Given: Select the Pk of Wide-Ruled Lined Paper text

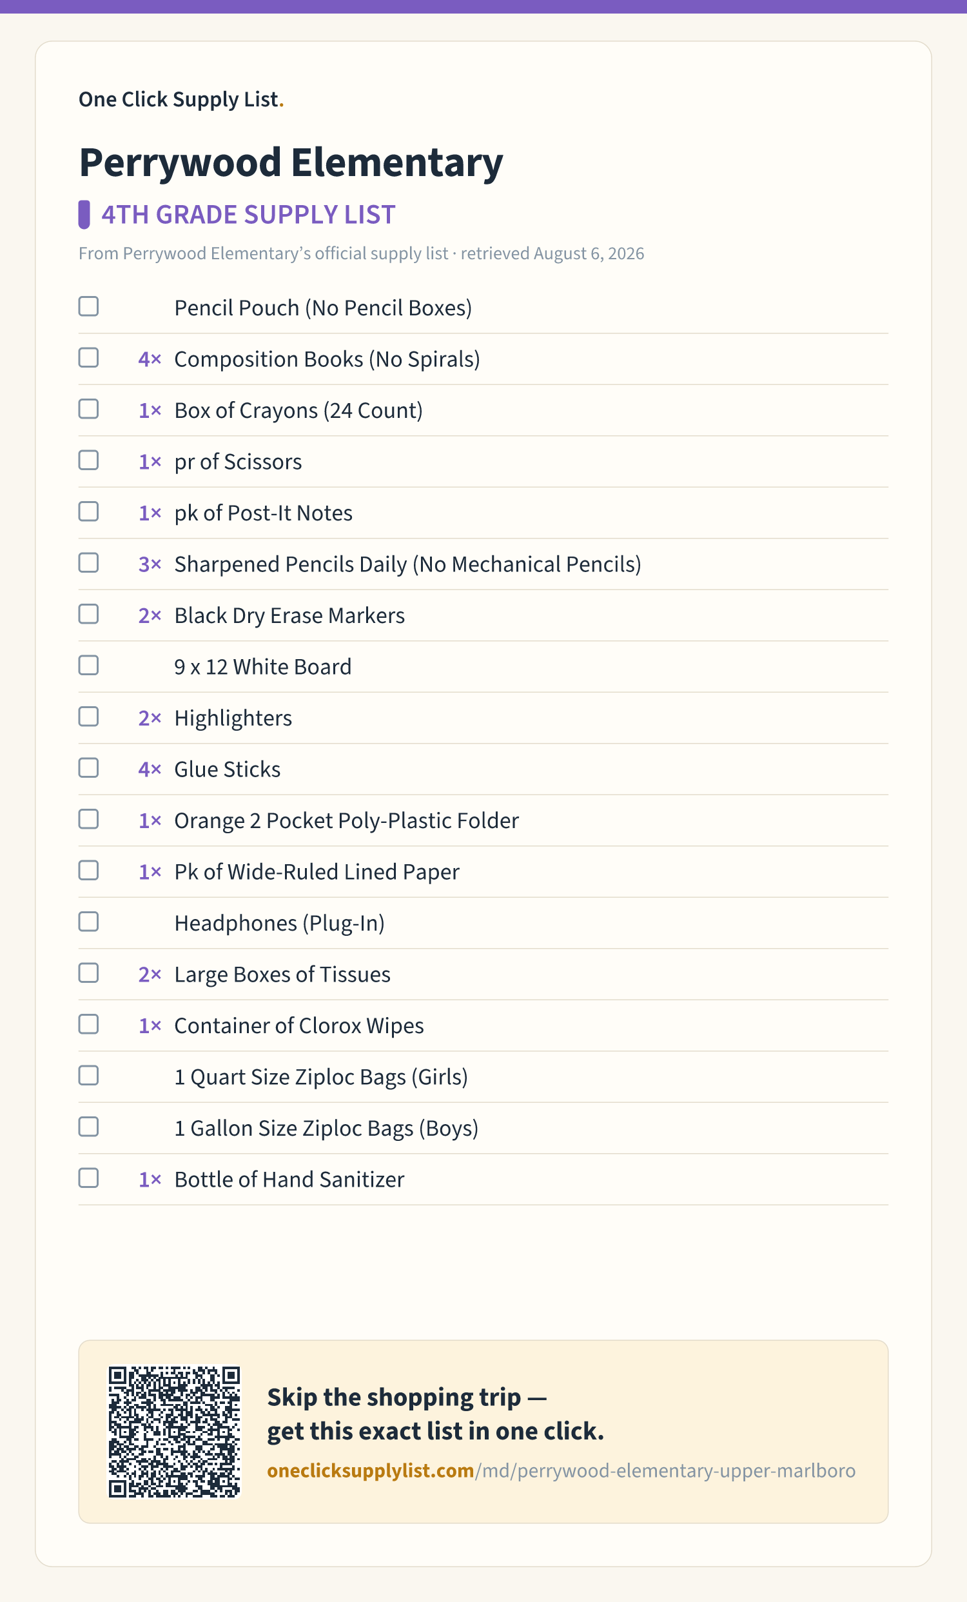Looking at the screenshot, I should point(317,872).
